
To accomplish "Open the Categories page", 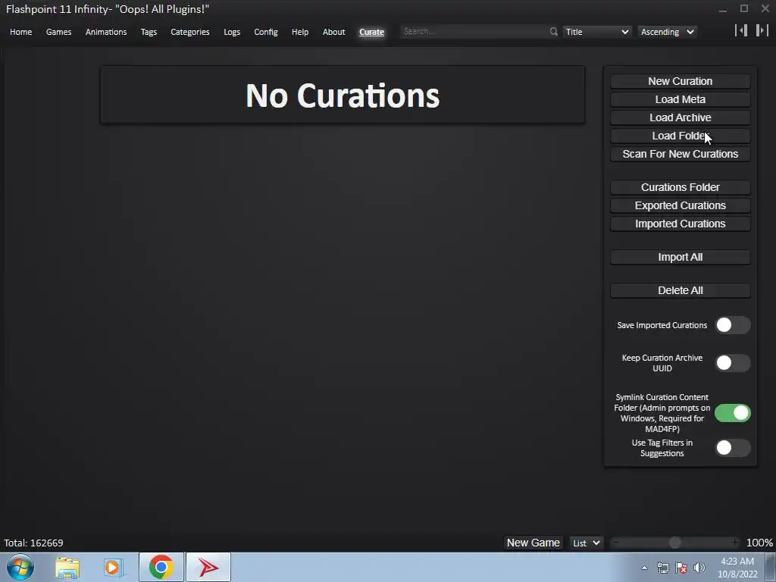I will (190, 32).
